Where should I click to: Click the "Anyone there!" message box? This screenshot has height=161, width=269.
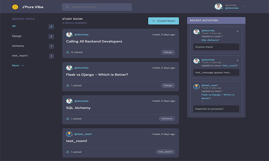[216, 47]
